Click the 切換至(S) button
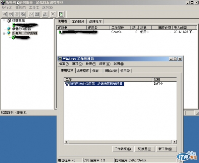 pyautogui.click(x=145, y=149)
